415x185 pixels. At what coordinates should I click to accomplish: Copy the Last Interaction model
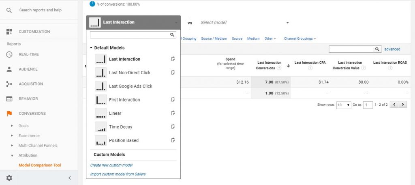(x=173, y=59)
